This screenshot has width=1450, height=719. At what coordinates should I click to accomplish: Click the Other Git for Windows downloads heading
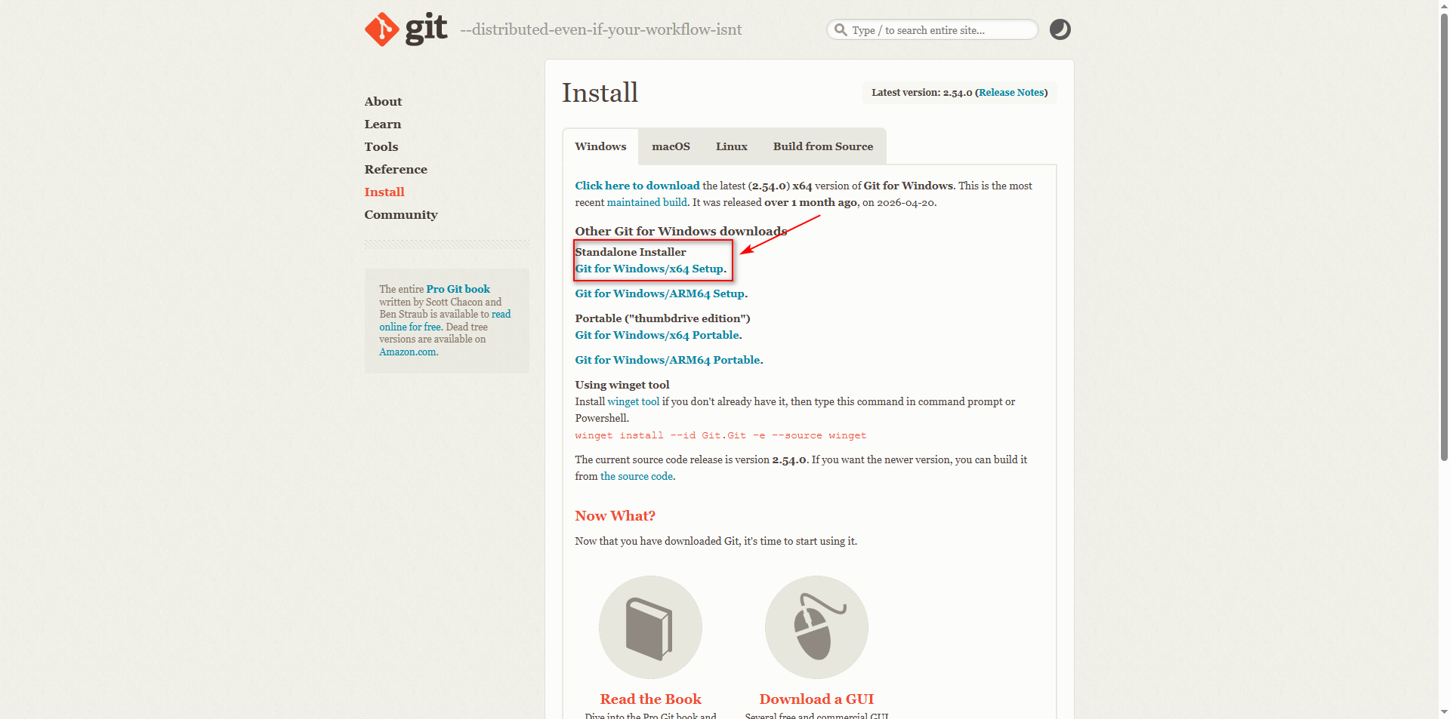680,232
